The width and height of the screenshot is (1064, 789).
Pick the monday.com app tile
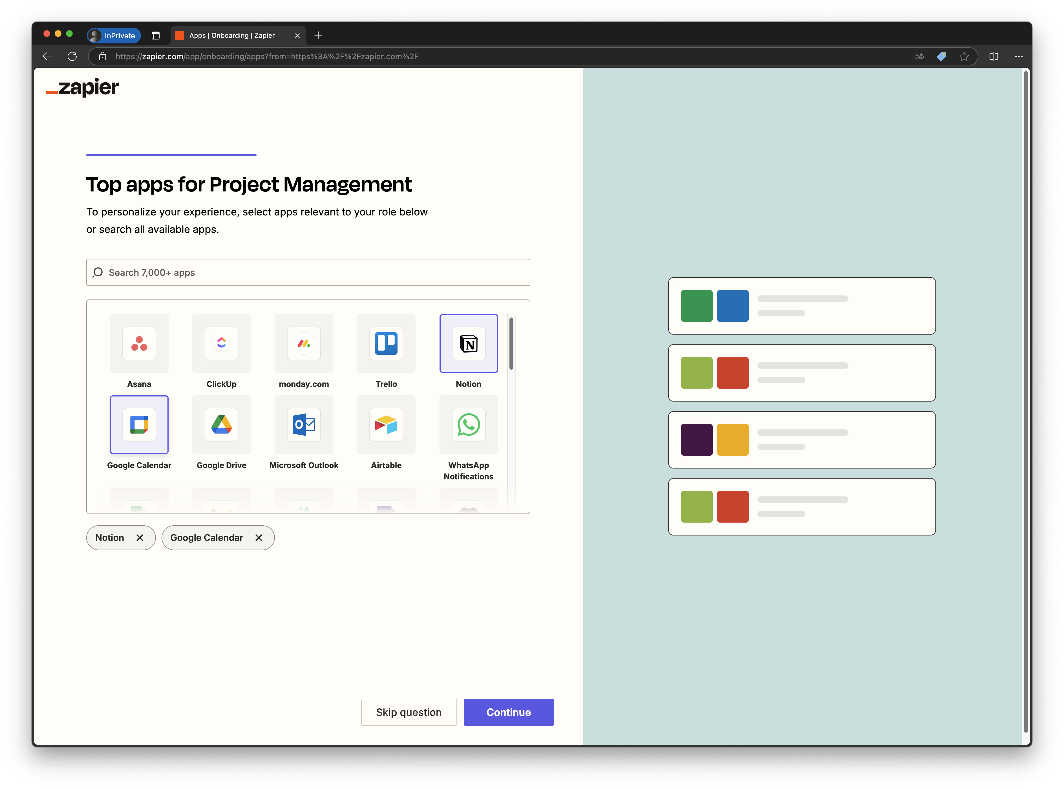304,343
